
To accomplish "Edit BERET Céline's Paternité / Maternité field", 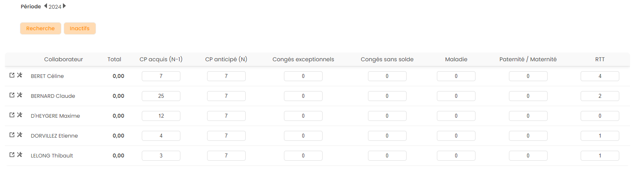I will point(528,76).
